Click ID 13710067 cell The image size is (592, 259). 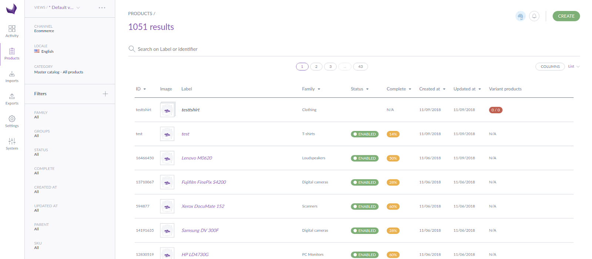tap(145, 182)
